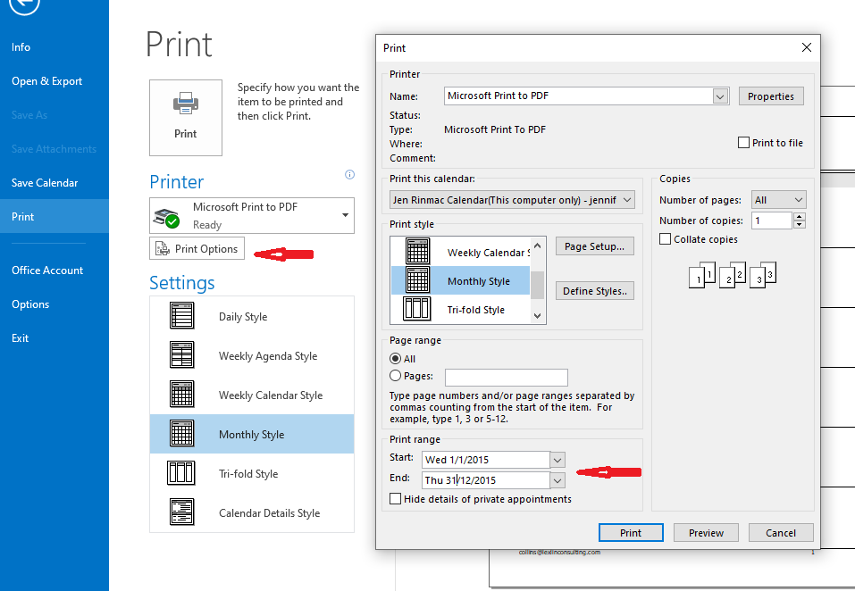Click the Print style list scrollbar thumb
855x591 pixels.
(x=537, y=285)
